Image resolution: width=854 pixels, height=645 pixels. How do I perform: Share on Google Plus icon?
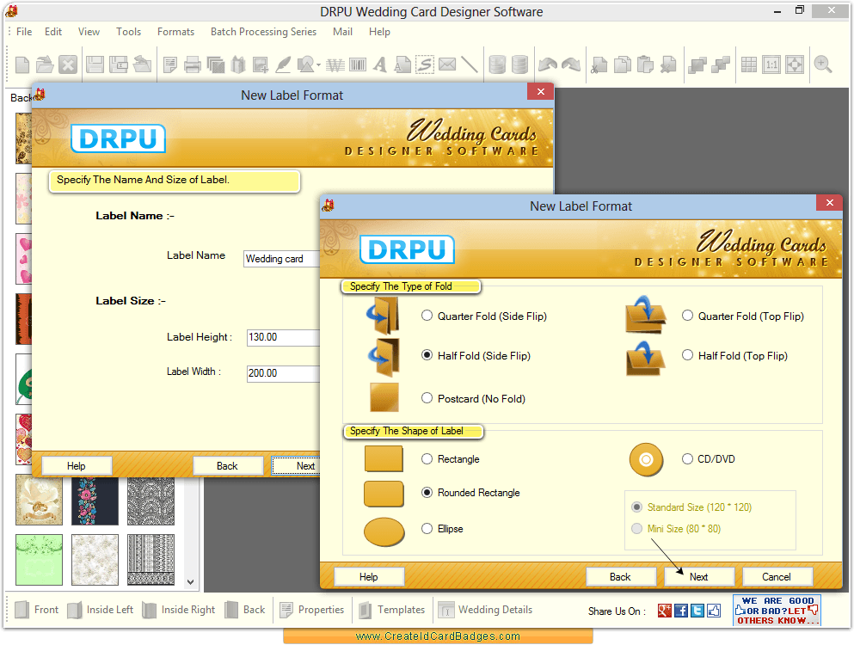click(665, 611)
